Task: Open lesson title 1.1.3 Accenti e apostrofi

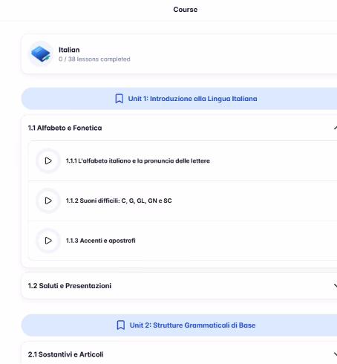Action: pyautogui.click(x=101, y=241)
